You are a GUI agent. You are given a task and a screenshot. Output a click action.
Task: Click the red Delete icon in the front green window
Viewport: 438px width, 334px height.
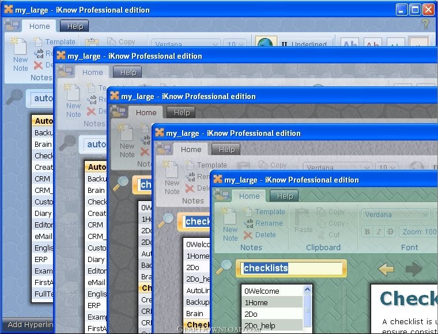[x=247, y=235]
